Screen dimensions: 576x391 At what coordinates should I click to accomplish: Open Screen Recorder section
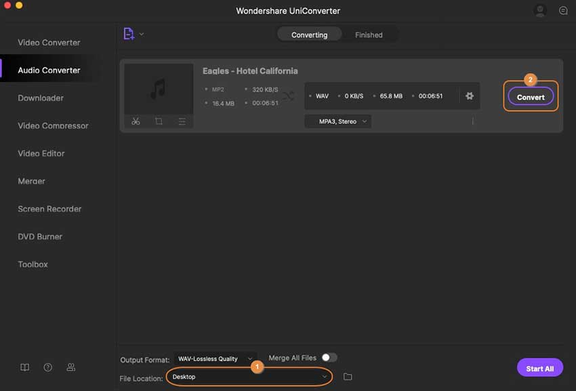click(49, 209)
